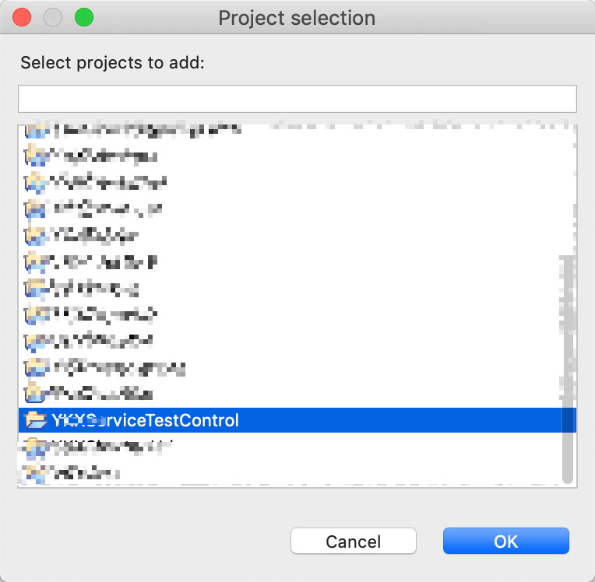Confirm selection with the OK button
The height and width of the screenshot is (582, 595).
505,542
